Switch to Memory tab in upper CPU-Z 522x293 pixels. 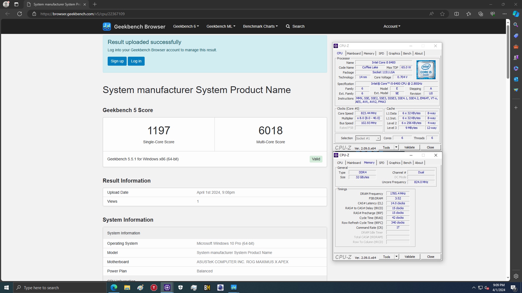(x=369, y=53)
